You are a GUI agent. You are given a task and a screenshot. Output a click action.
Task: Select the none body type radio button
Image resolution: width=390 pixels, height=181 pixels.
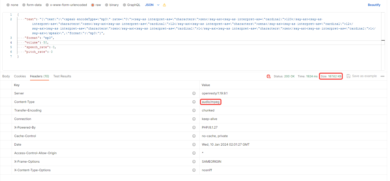pyautogui.click(x=8, y=5)
